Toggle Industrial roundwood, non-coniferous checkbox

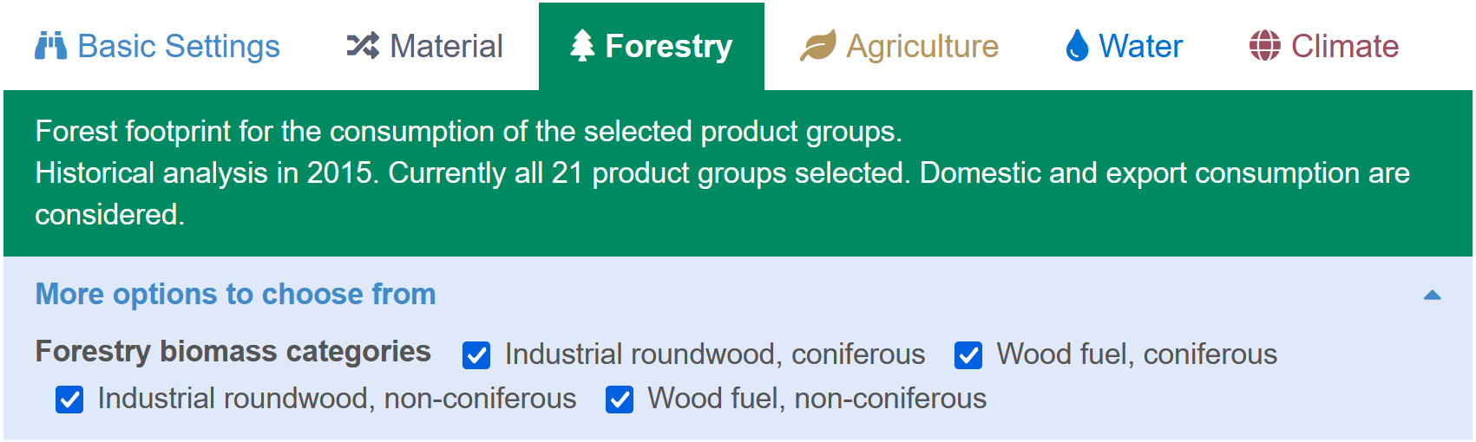pyautogui.click(x=69, y=400)
